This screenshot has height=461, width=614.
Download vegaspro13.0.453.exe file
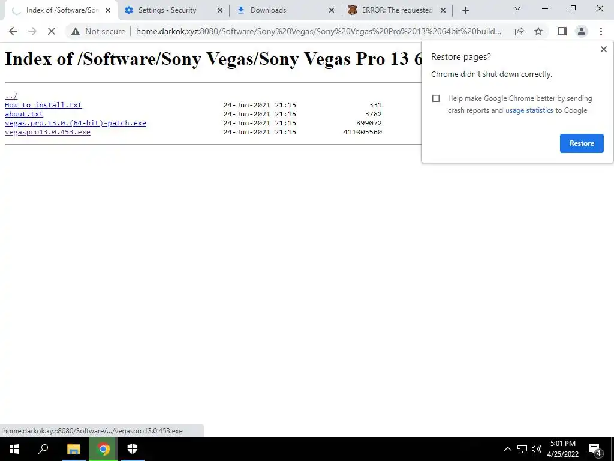tap(47, 132)
